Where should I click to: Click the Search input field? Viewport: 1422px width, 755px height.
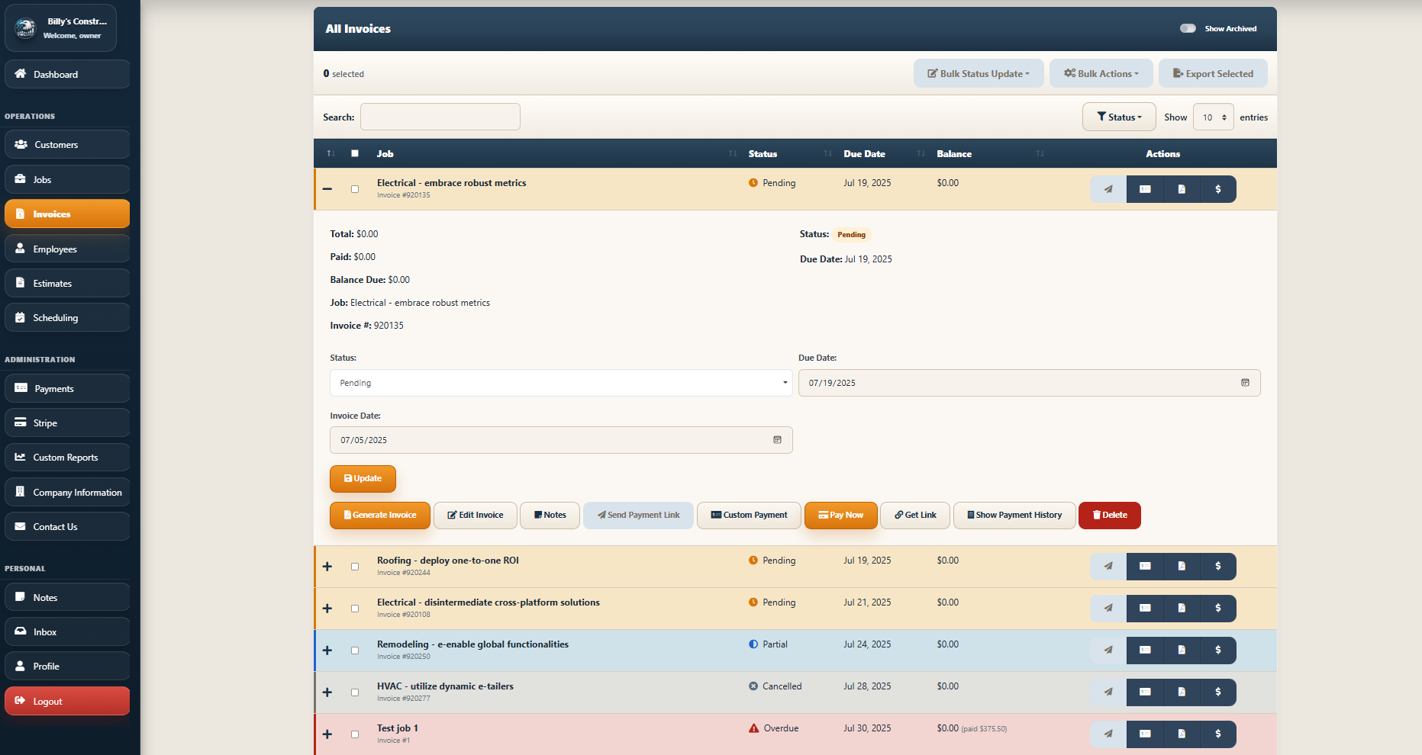[440, 117]
